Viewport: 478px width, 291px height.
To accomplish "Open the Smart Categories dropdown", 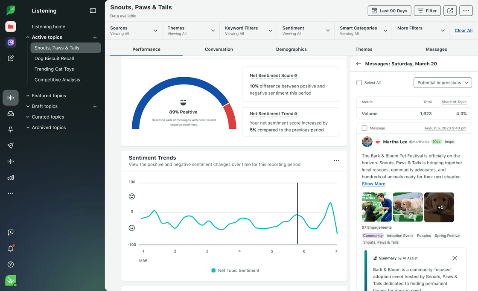I will [363, 30].
